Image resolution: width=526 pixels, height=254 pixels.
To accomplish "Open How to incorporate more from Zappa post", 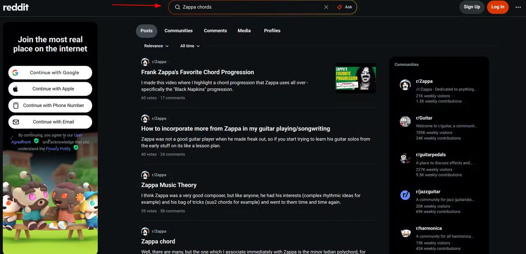I will pos(235,129).
